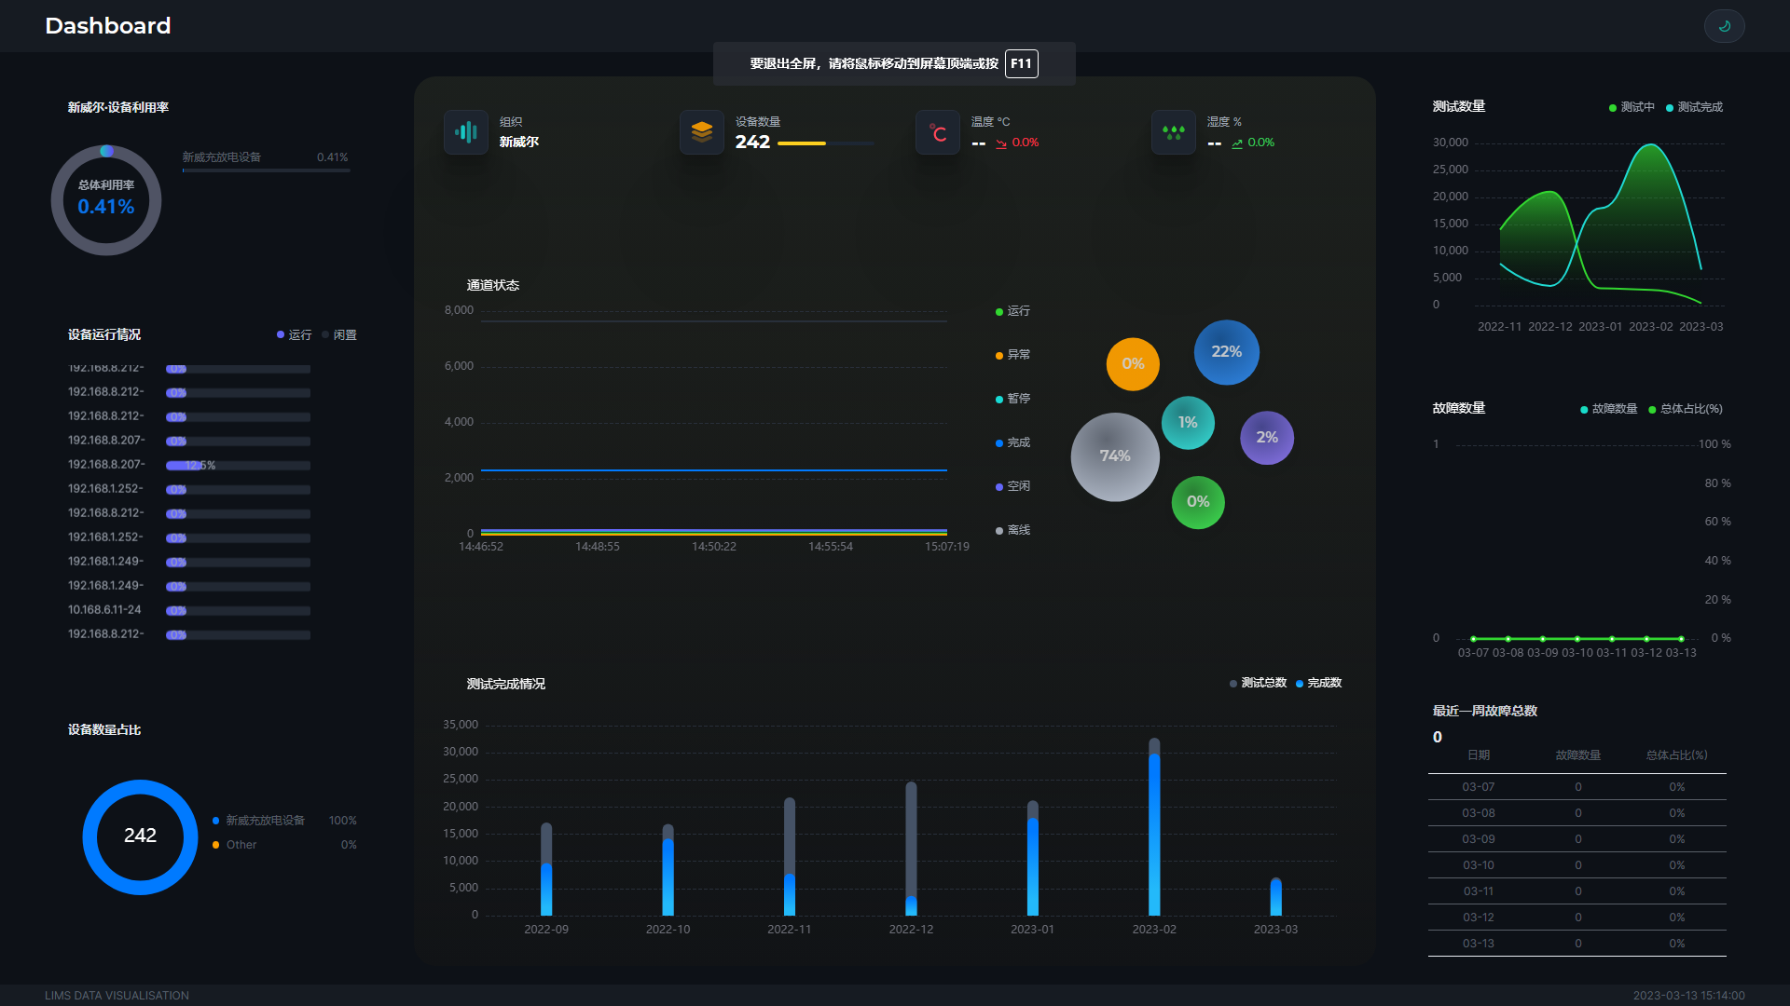Toggle 离线 series in channel status legend
1790x1006 pixels.
pos(1012,530)
